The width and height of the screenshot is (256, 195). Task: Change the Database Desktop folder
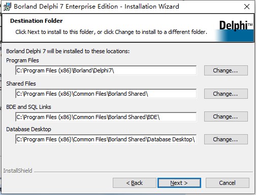[226, 139]
